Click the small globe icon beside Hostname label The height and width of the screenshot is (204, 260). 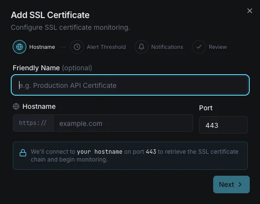pyautogui.click(x=16, y=106)
